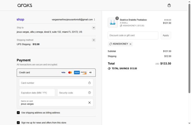Open account options menu beside email
Viewport: 191px width, 125px height.
point(95,20)
